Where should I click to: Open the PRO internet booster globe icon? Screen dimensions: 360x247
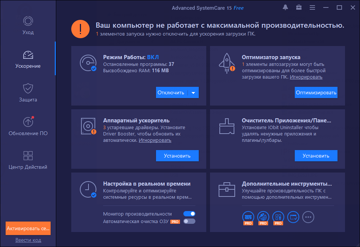(263, 218)
